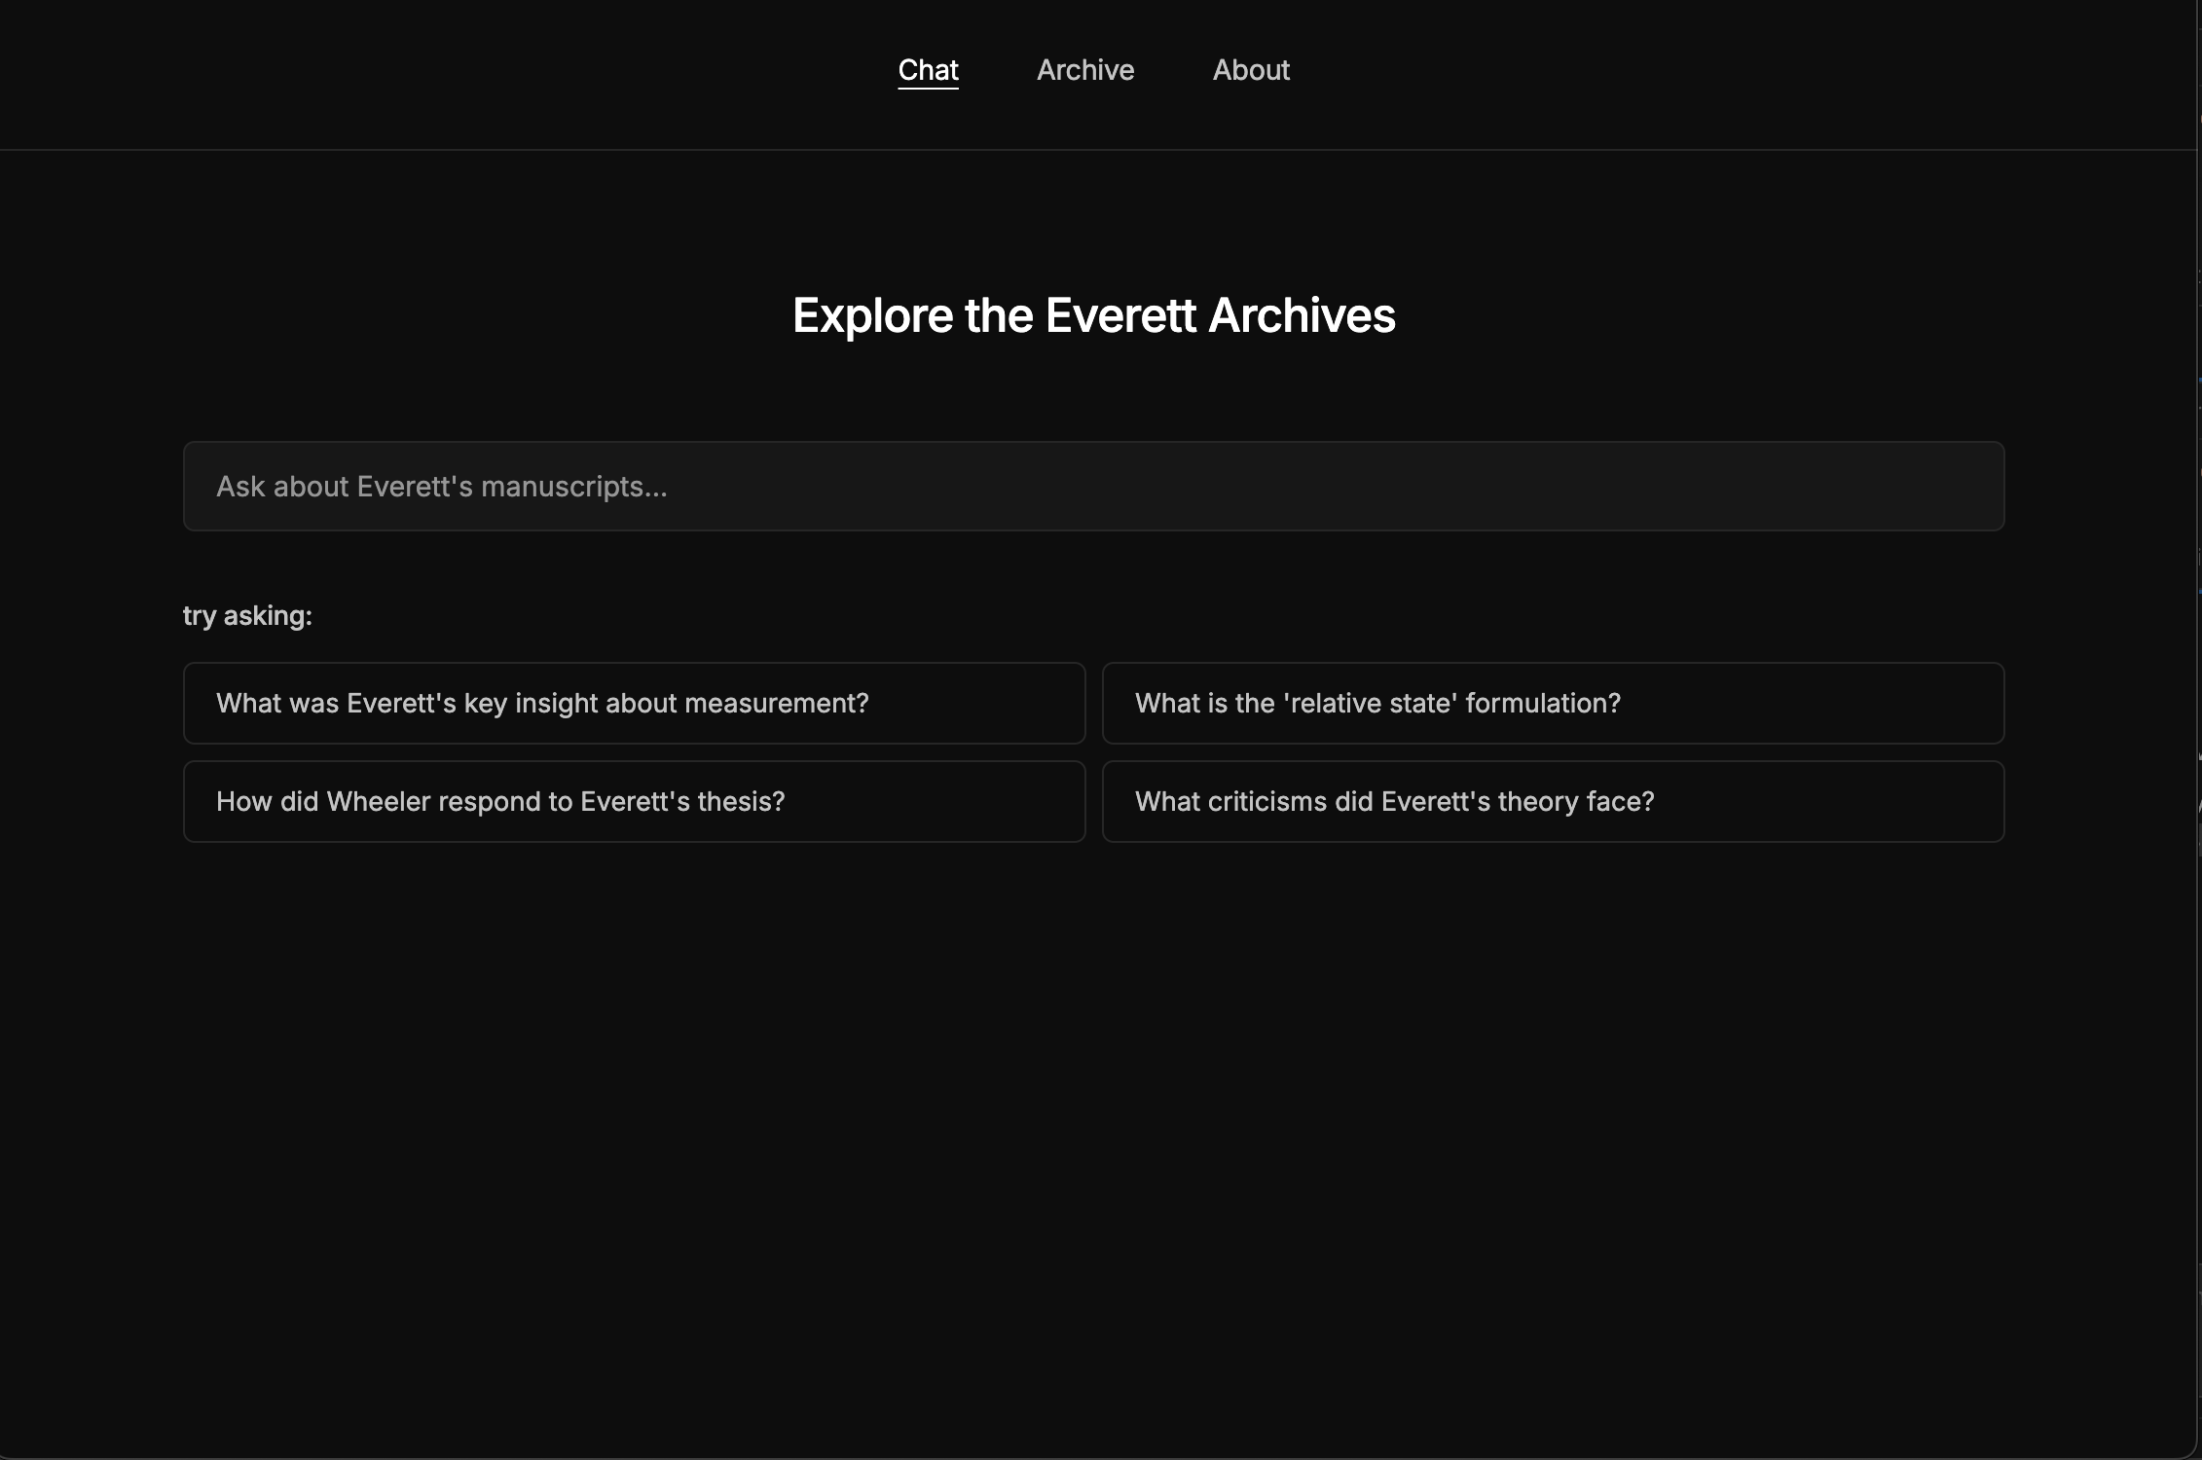Click the word 'formulation?' in the second suggestion
The height and width of the screenshot is (1460, 2202).
1542,704
